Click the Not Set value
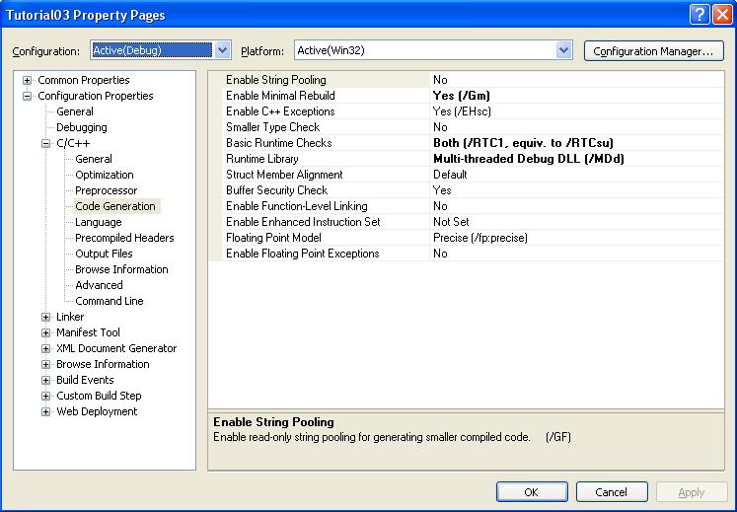The width and height of the screenshot is (737, 512). point(451,222)
